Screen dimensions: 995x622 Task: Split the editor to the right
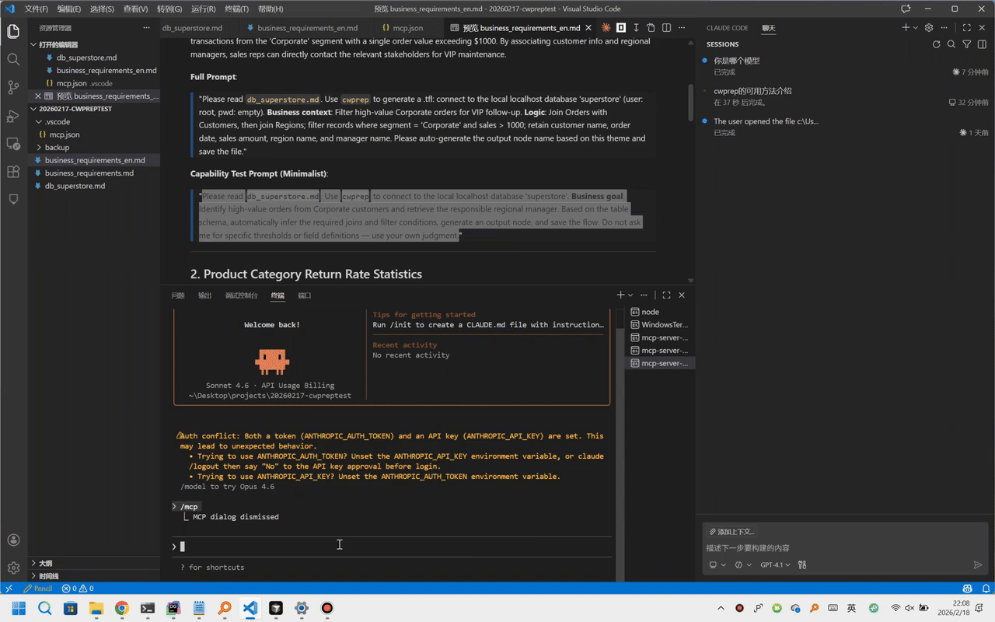[666, 27]
